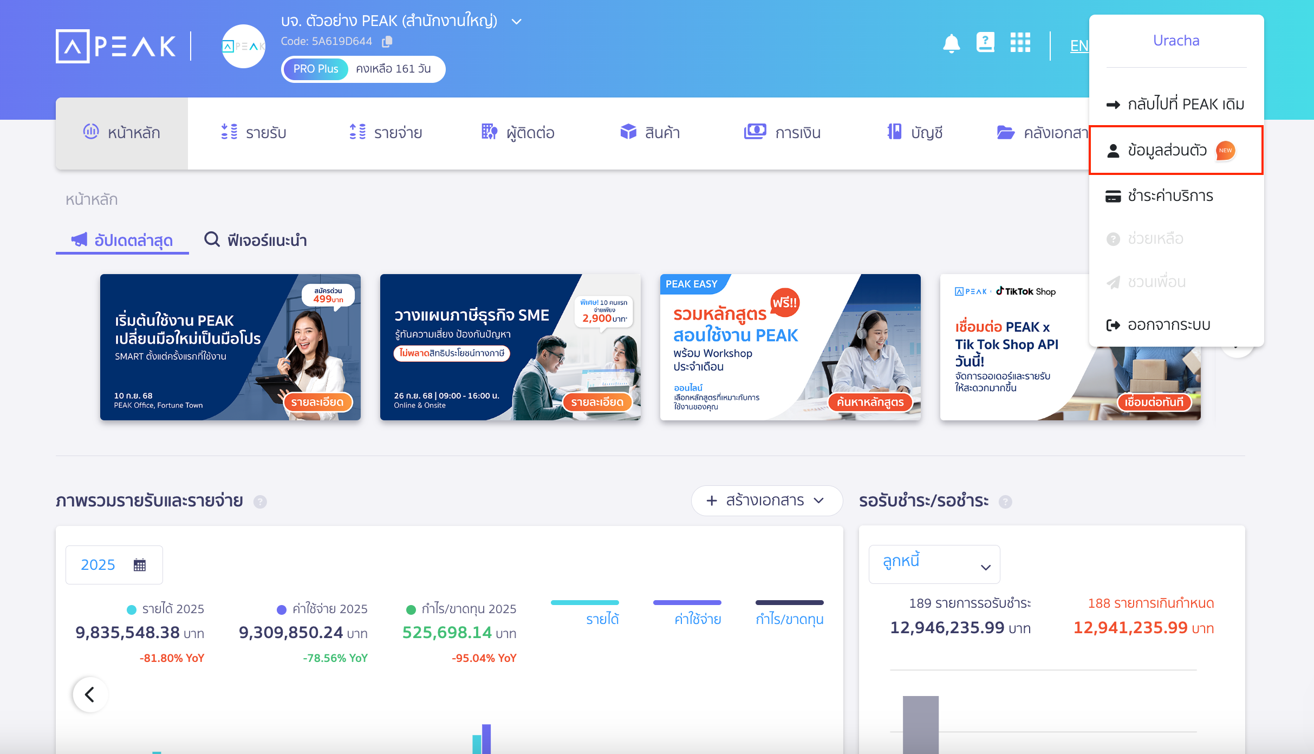1314x754 pixels.
Task: Click the สินค้า box icon
Action: coord(628,132)
